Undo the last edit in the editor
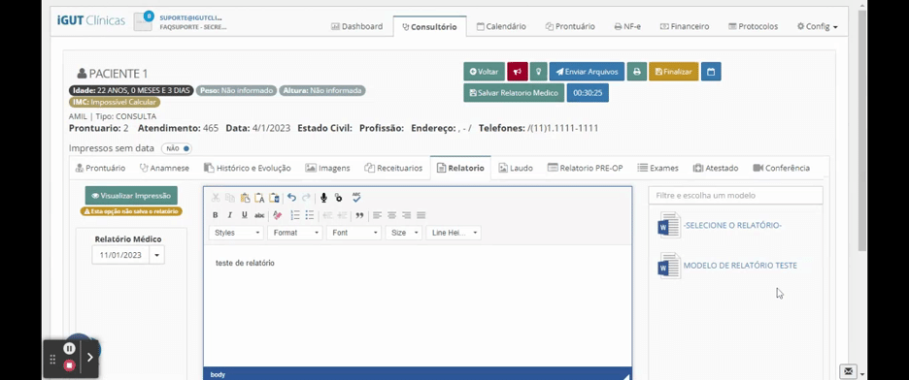This screenshot has width=909, height=380. pyautogui.click(x=291, y=198)
